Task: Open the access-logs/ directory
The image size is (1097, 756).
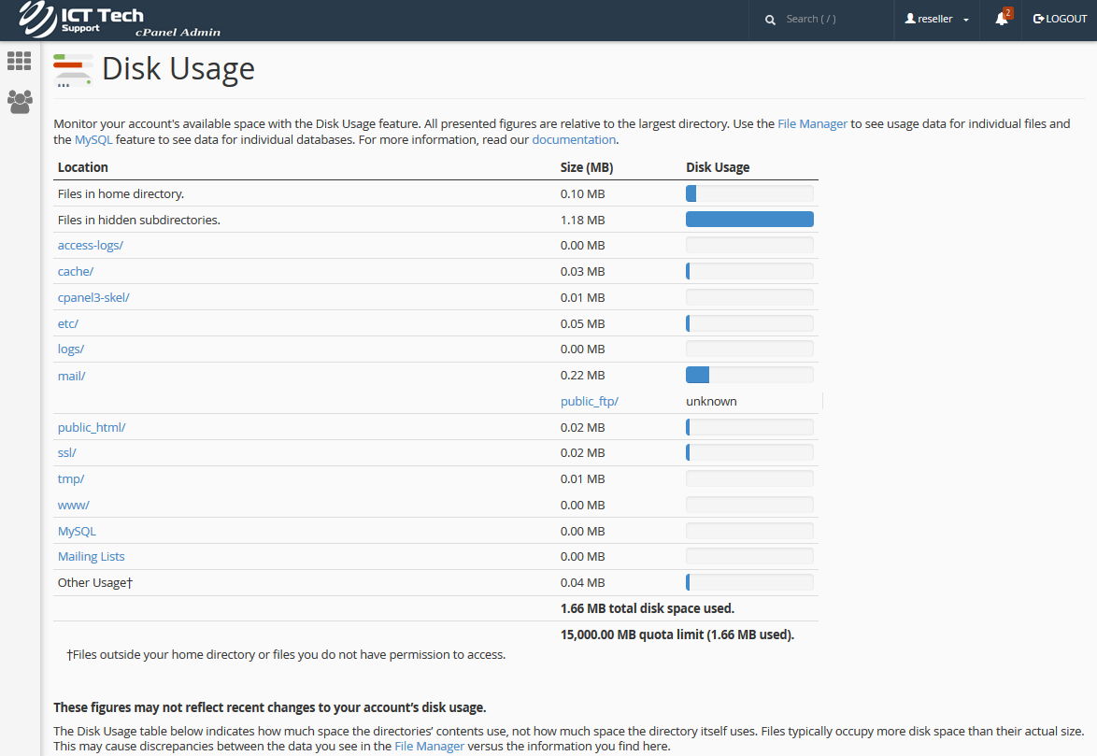Action: 91,245
